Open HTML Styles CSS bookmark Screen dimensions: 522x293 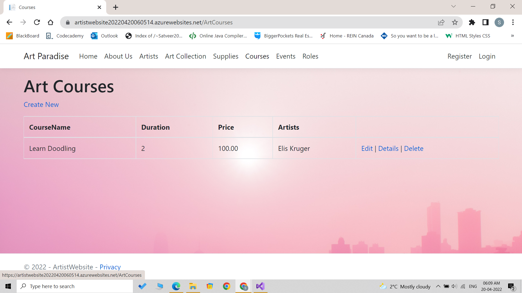click(x=468, y=36)
